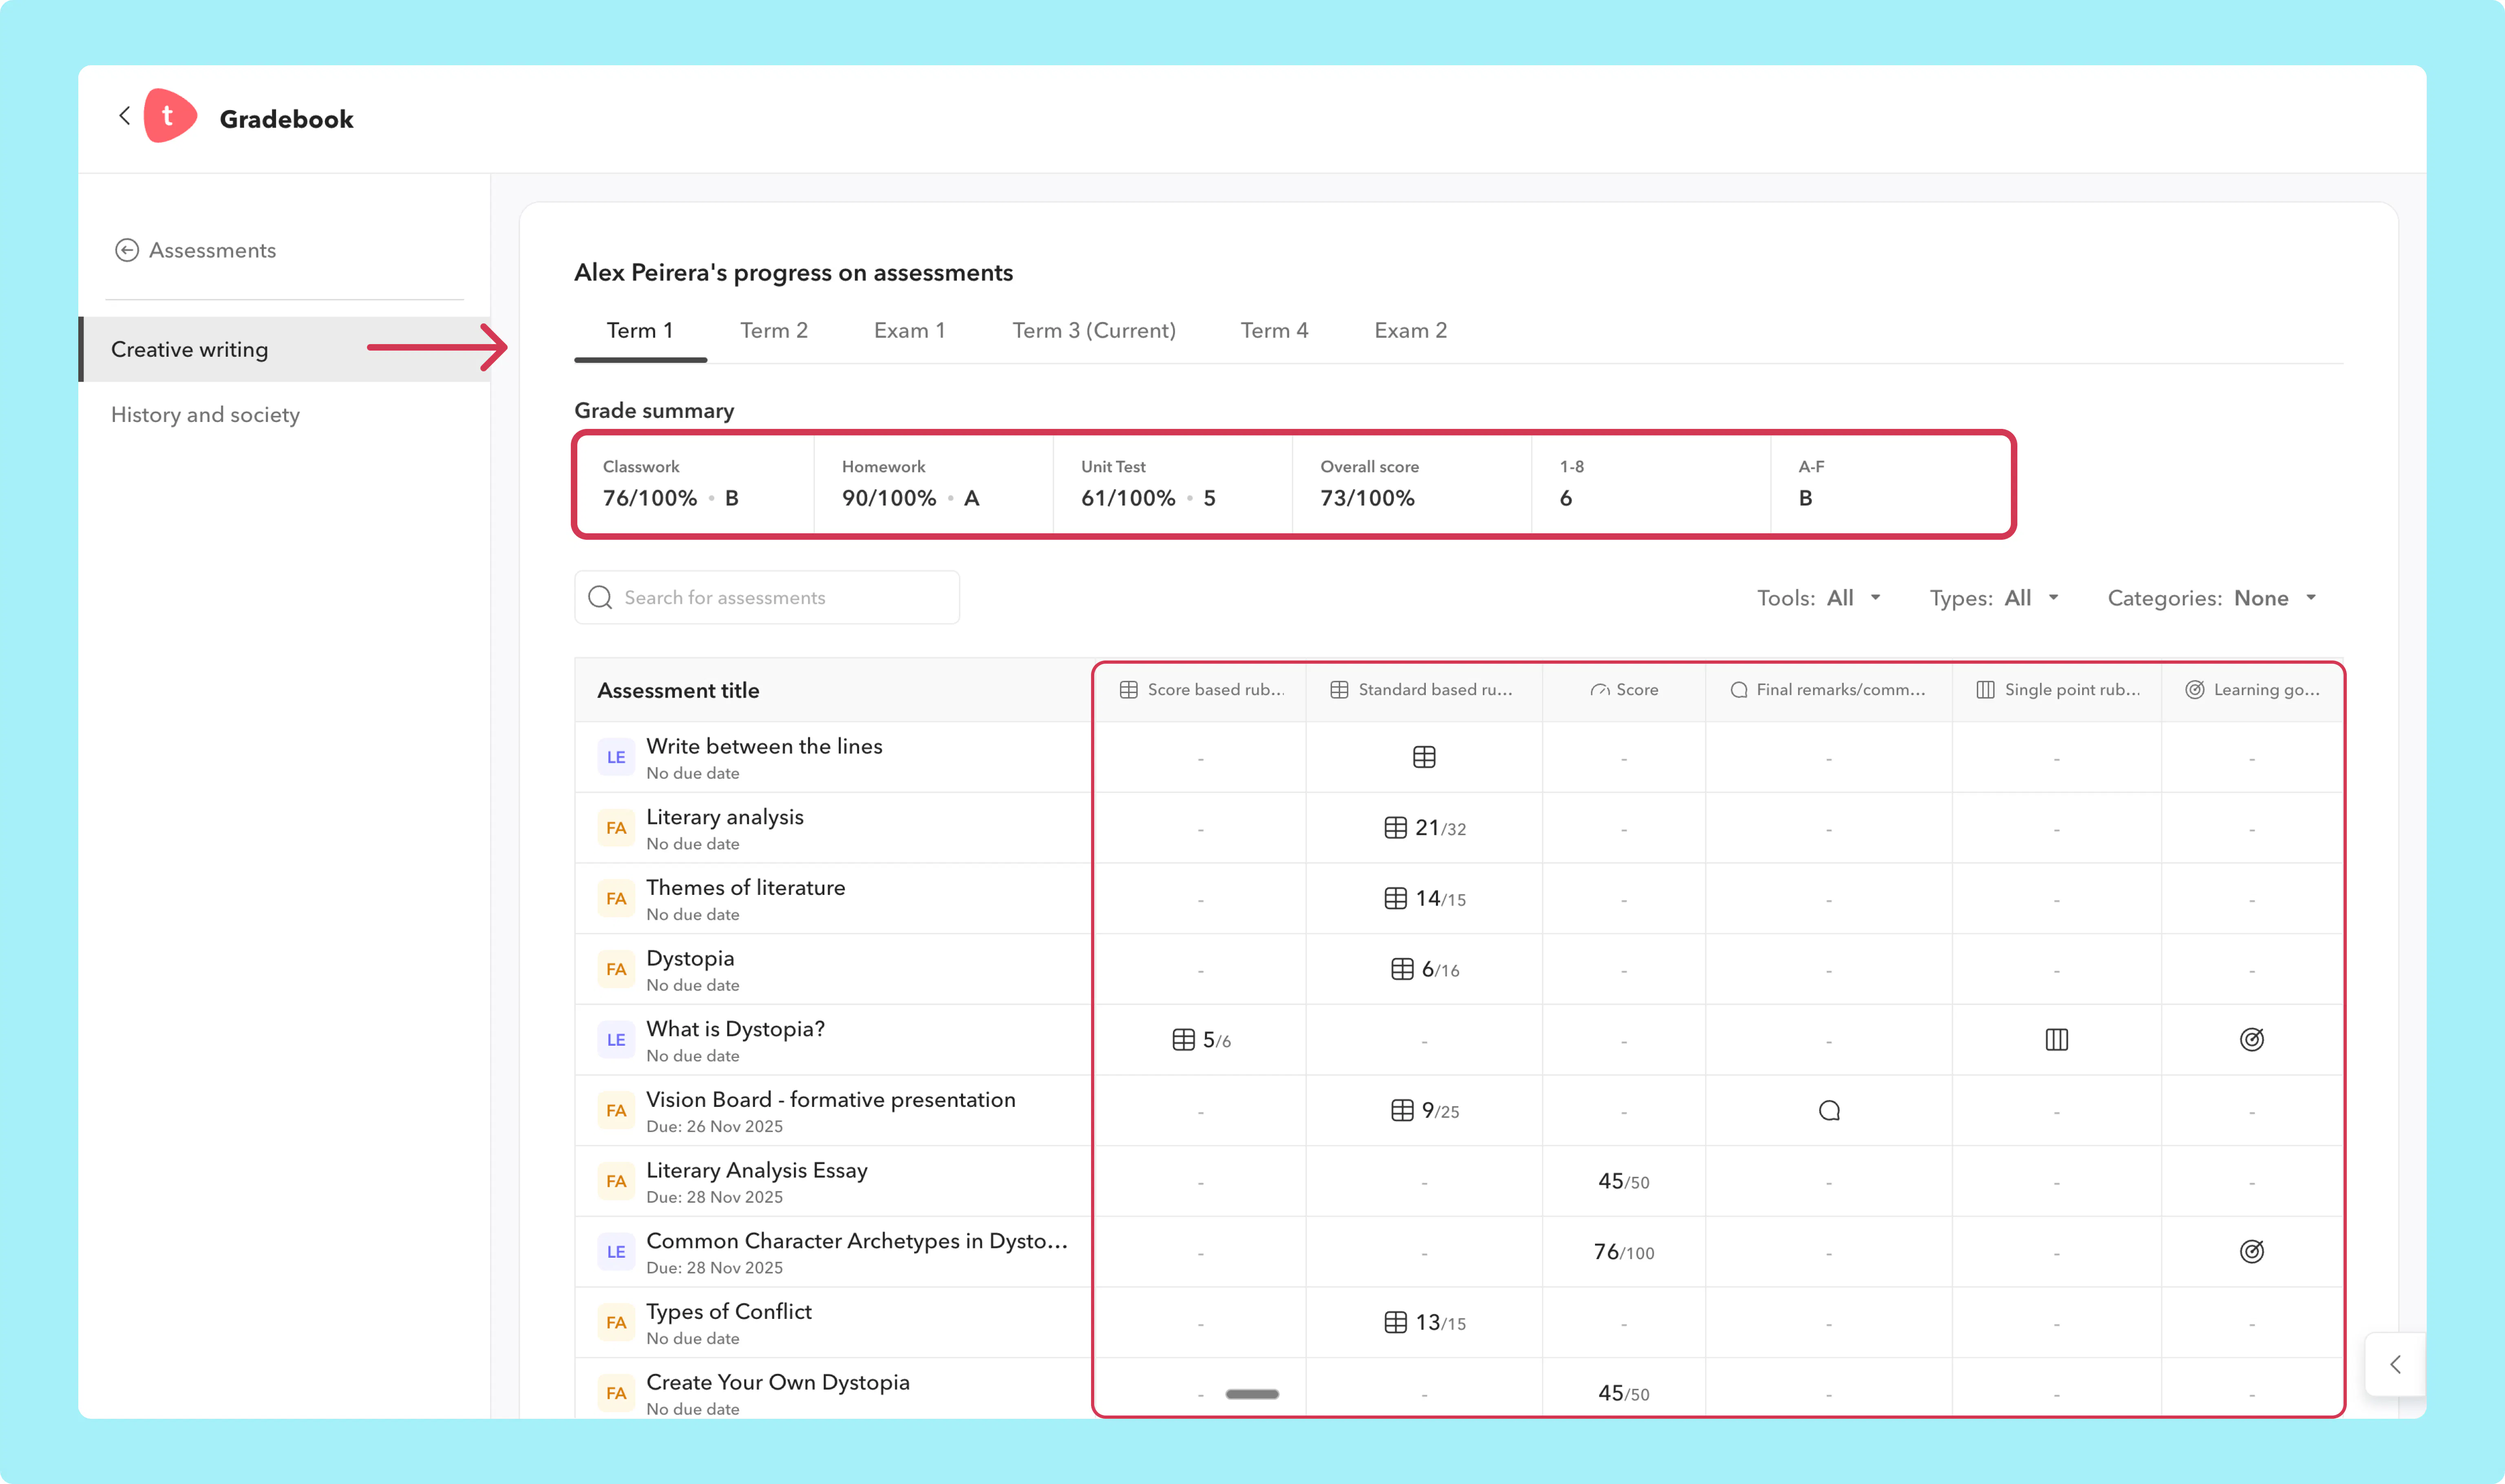Click the FA badge for Themes of literature
The width and height of the screenshot is (2505, 1484).
[616, 899]
